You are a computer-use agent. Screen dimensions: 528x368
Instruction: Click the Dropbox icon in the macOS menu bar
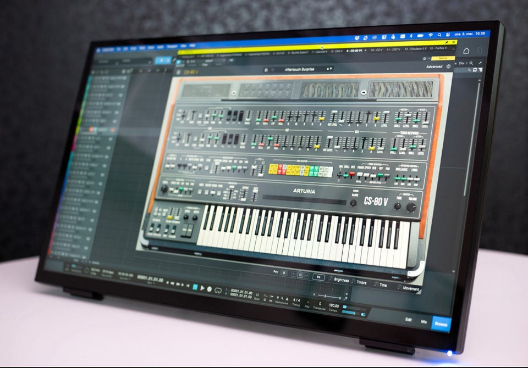pyautogui.click(x=357, y=38)
